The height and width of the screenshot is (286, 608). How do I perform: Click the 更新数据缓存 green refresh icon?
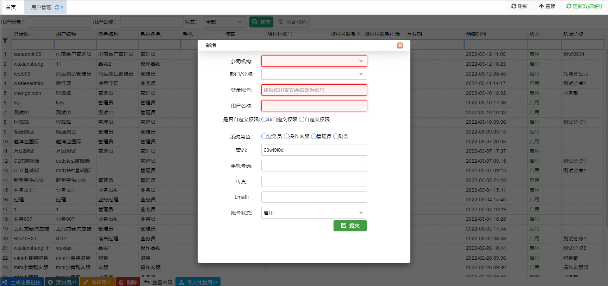point(569,6)
